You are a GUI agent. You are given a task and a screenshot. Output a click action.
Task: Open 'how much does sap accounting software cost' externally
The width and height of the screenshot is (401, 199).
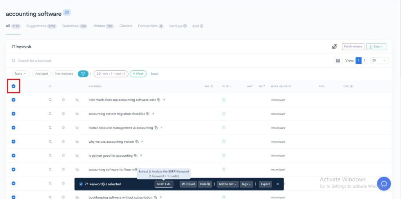[164, 100]
